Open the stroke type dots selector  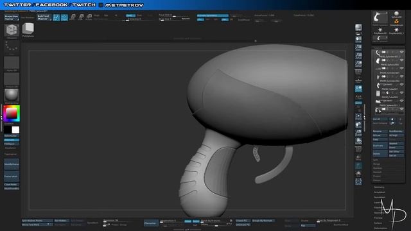[x=12, y=46]
